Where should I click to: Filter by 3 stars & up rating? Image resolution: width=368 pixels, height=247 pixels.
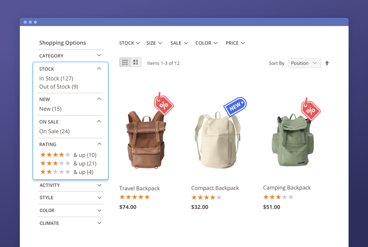pyautogui.click(x=68, y=164)
